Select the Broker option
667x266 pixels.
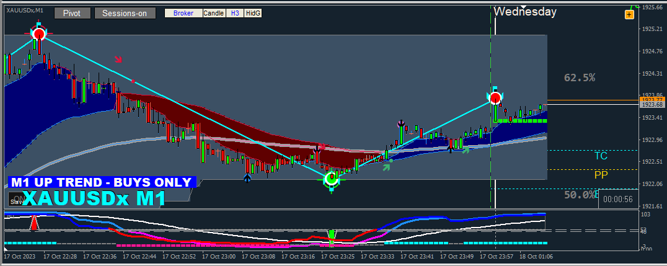(183, 13)
